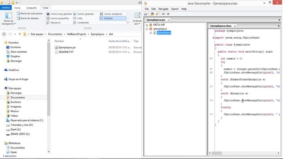This screenshot has height=159, width=283.
Task: Select the Detalles layout option
Action: pyautogui.click(x=113, y=18)
